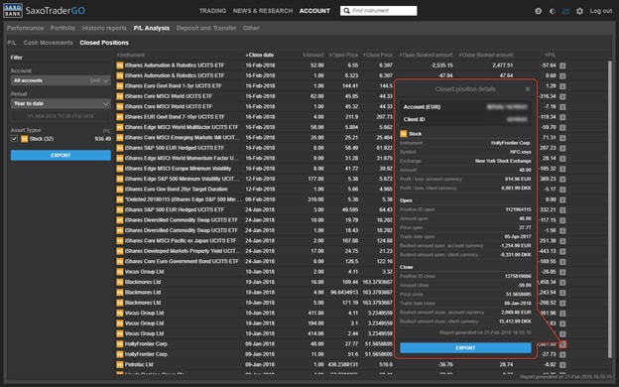Open the info icon in the top bar
The image size is (619, 387).
click(538, 11)
